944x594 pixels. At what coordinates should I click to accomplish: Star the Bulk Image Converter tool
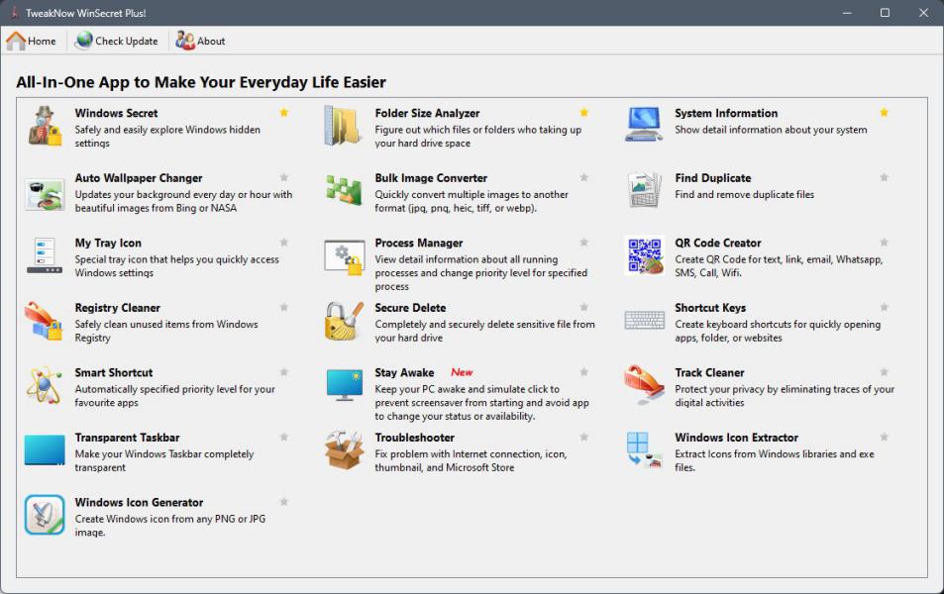click(584, 177)
